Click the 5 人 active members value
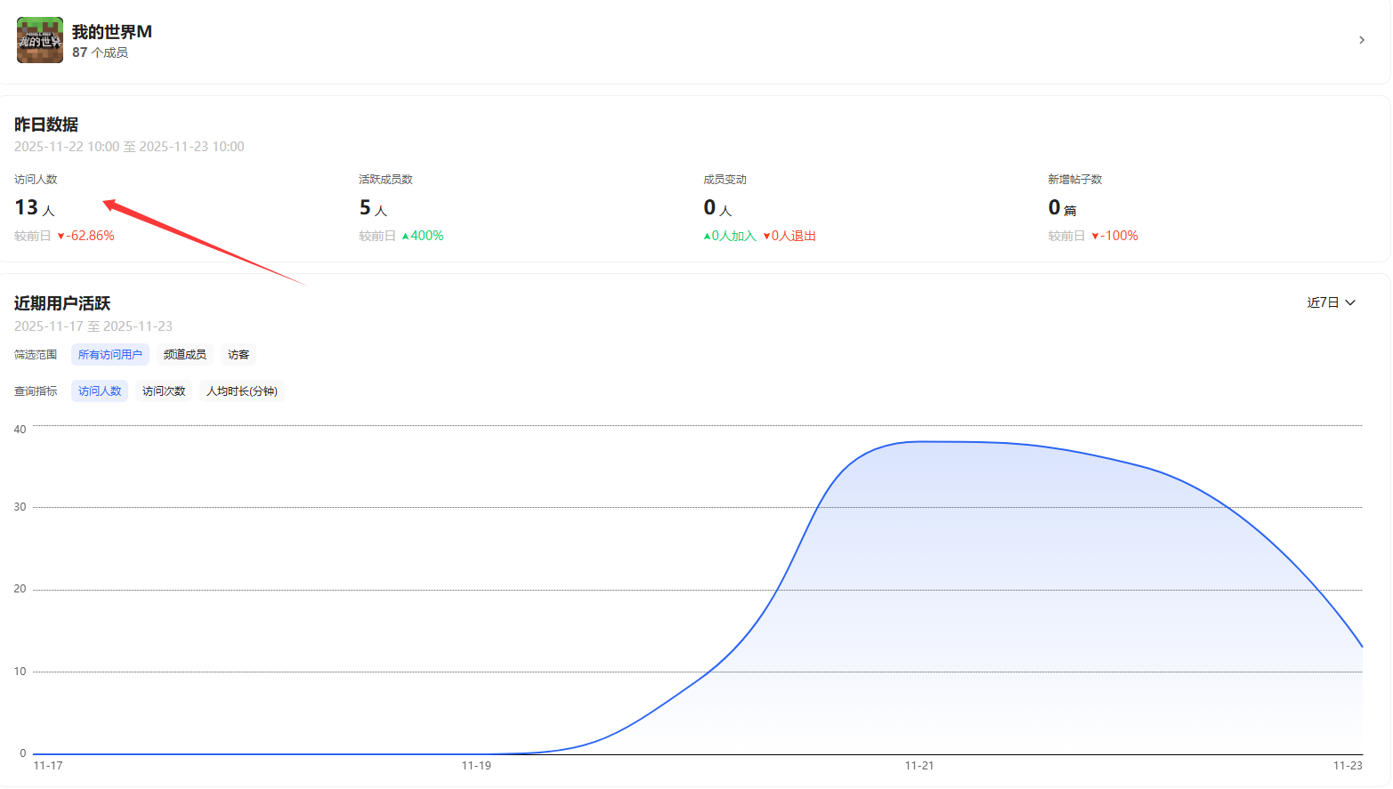1393x789 pixels. 373,208
